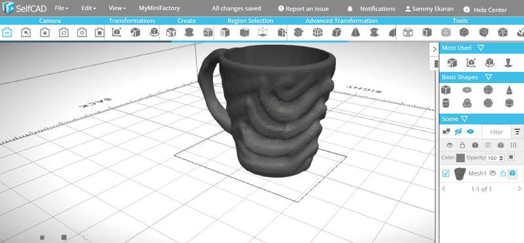Image resolution: width=524 pixels, height=243 pixels.
Task: Click Report an issue
Action: tap(303, 8)
